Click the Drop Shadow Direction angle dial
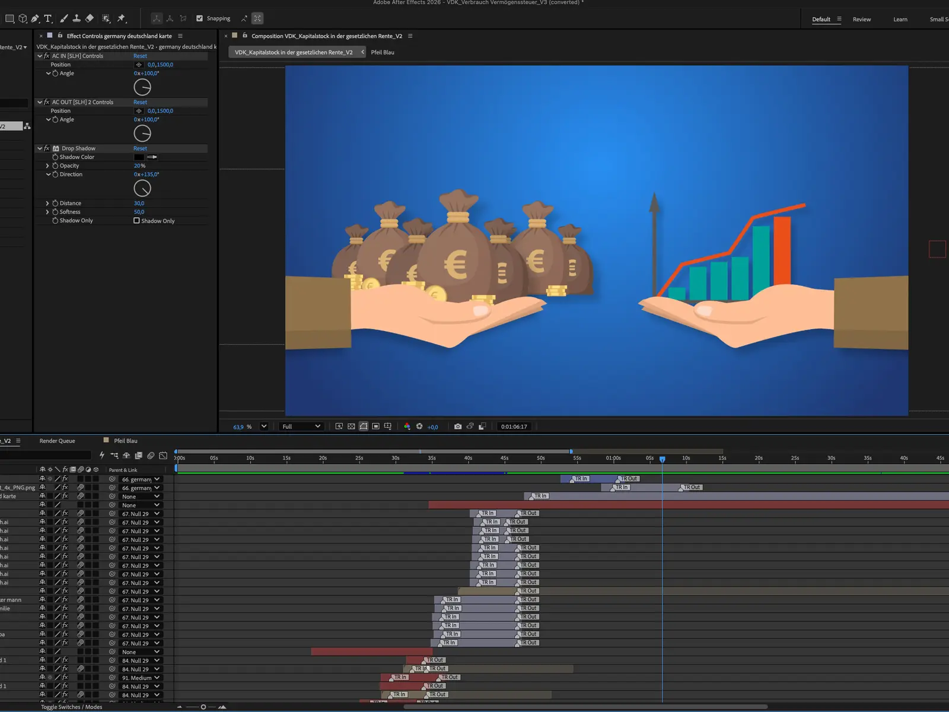Screen dimensions: 949x712 (142, 189)
